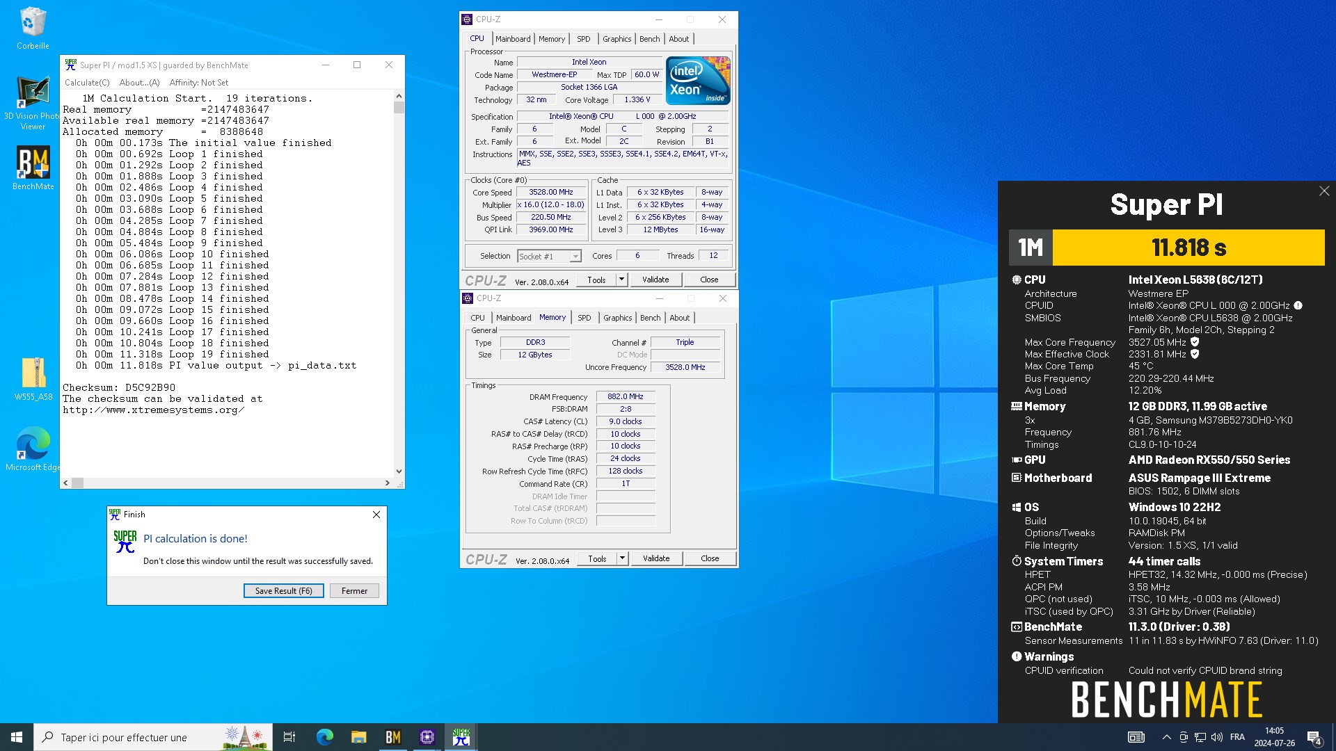The height and width of the screenshot is (751, 1336).
Task: Click the Checksum: D5C92B90 line
Action: click(x=119, y=387)
